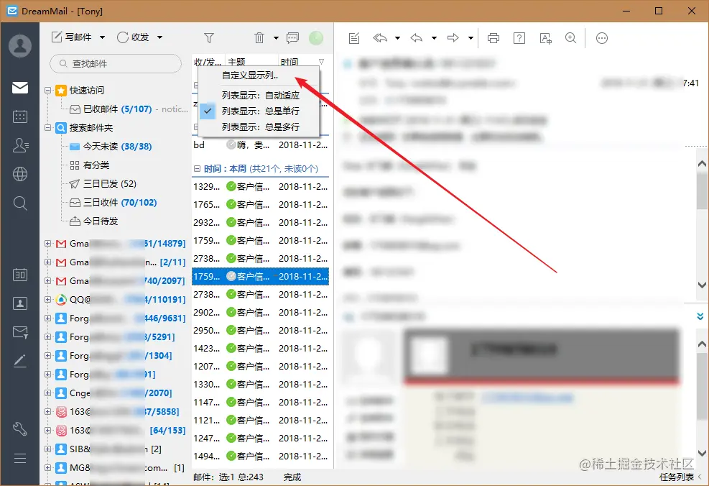Screen dimensions: 709x486
Task: Open dropdown arrow next to forward
Action: (x=471, y=38)
